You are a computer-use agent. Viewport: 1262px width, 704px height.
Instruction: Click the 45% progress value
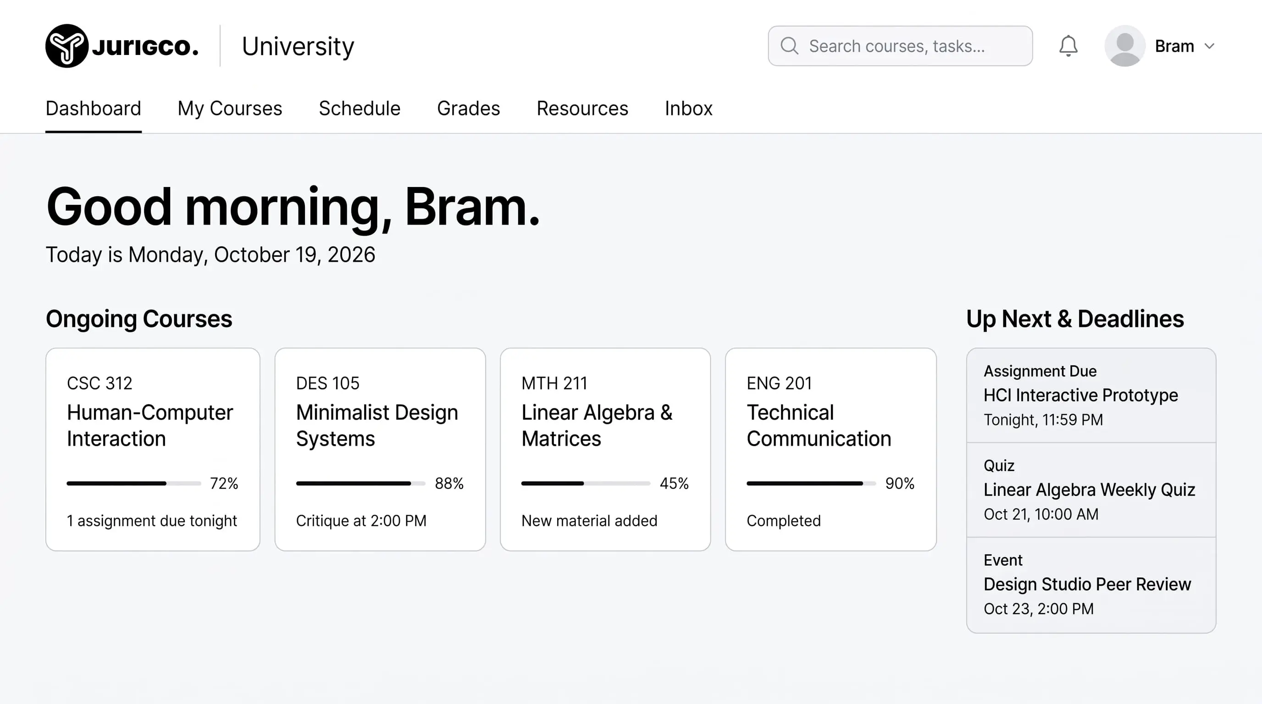coord(674,483)
